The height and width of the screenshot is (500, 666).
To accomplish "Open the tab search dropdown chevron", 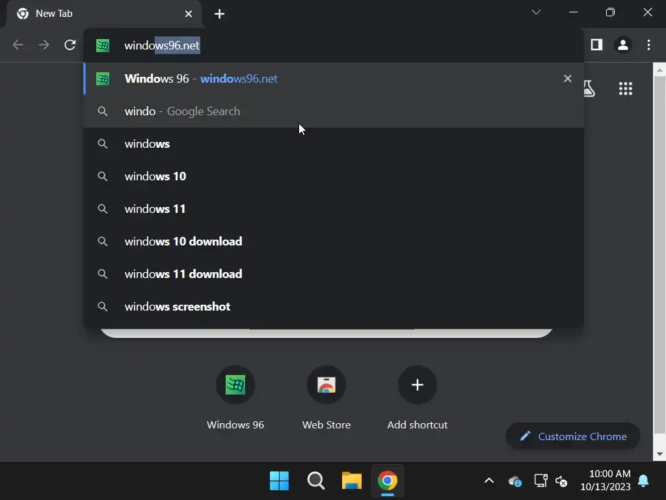I will point(536,12).
